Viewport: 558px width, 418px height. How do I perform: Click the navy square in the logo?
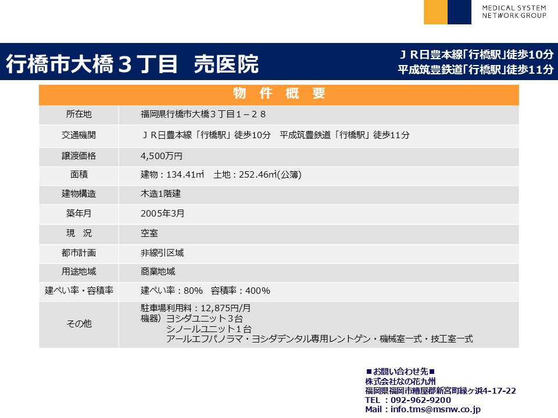459,12
